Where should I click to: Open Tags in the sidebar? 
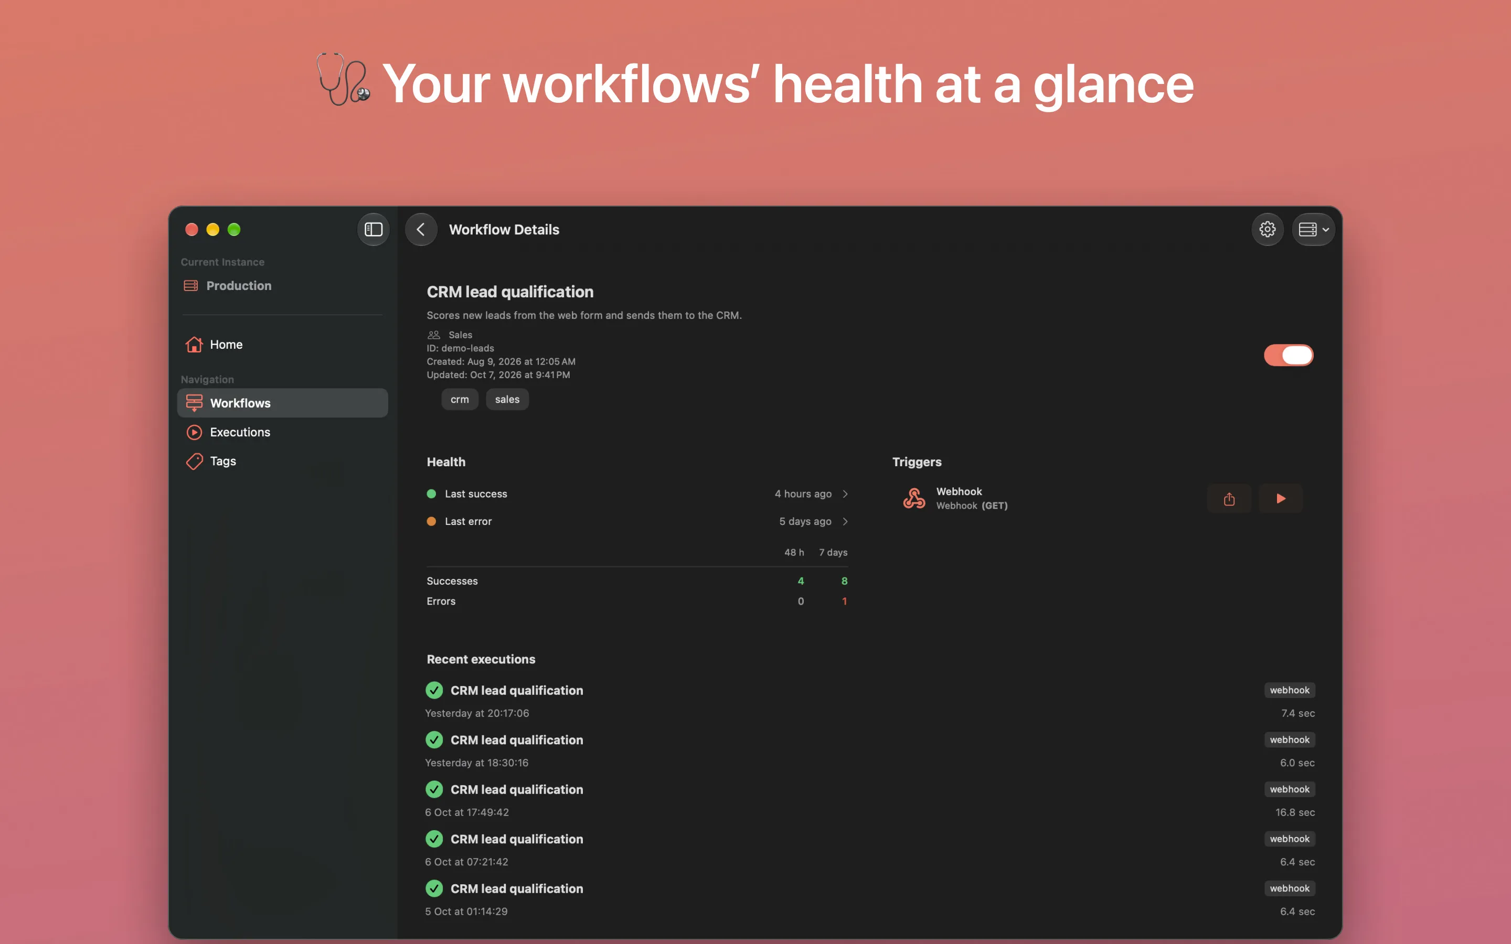click(282, 462)
